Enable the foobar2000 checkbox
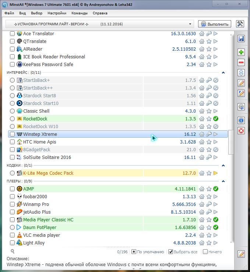This screenshot has height=272, width=250. pos(12,196)
